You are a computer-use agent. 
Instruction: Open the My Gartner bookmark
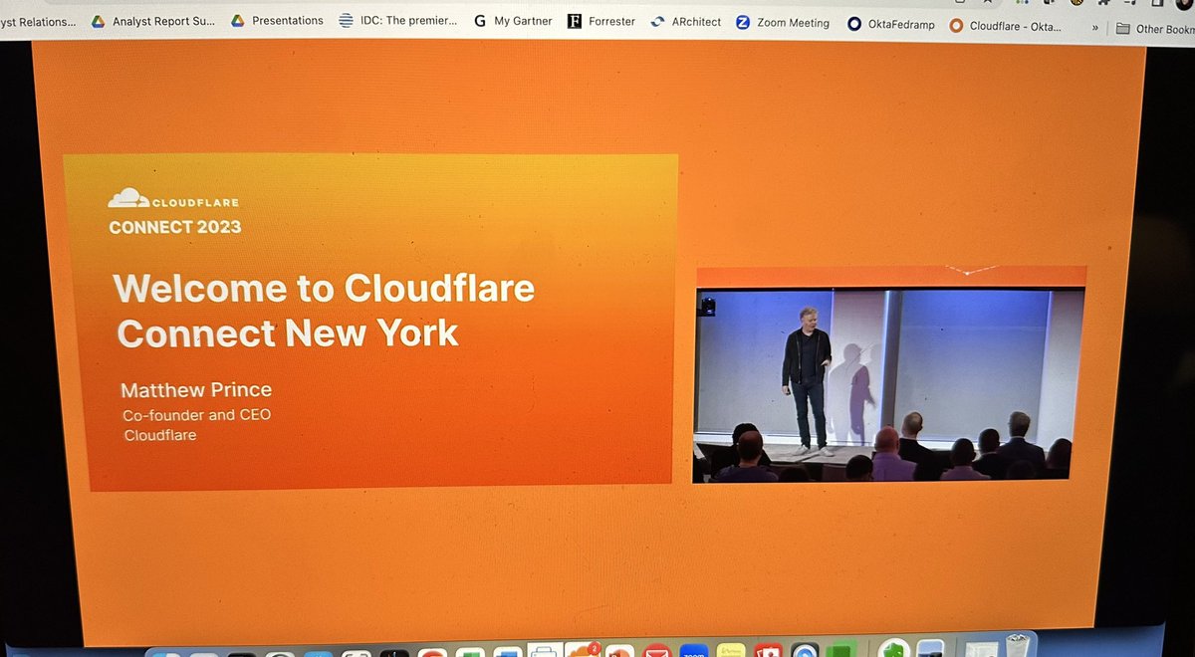pyautogui.click(x=513, y=21)
